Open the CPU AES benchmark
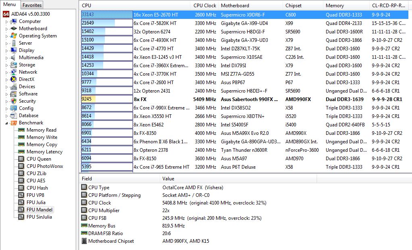 [x=36, y=181]
